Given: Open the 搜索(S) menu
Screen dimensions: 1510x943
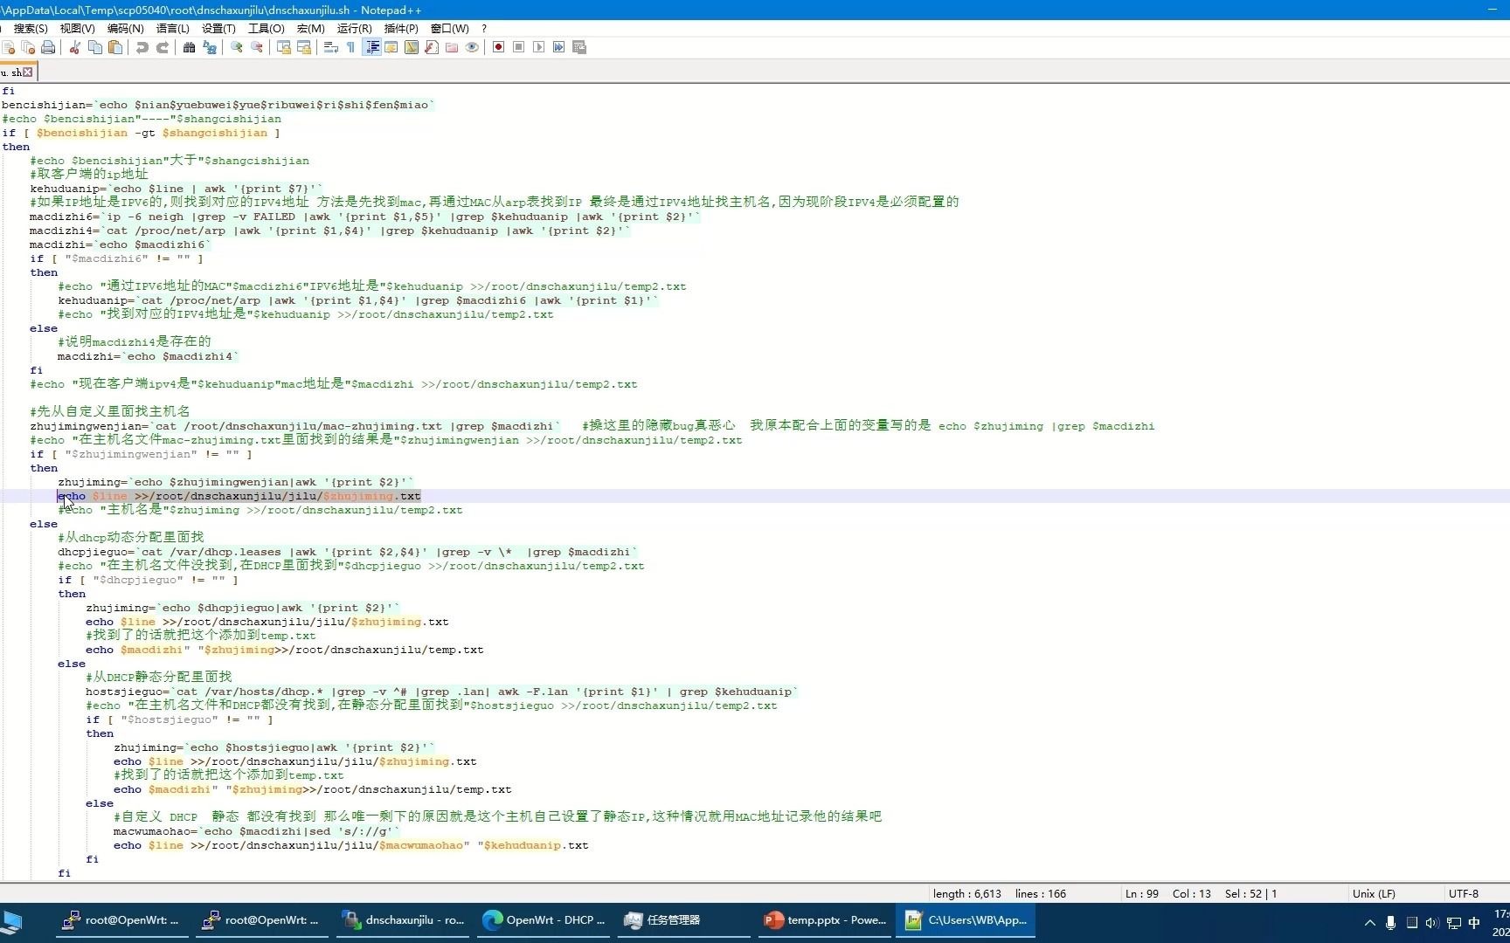Looking at the screenshot, I should pos(31,28).
